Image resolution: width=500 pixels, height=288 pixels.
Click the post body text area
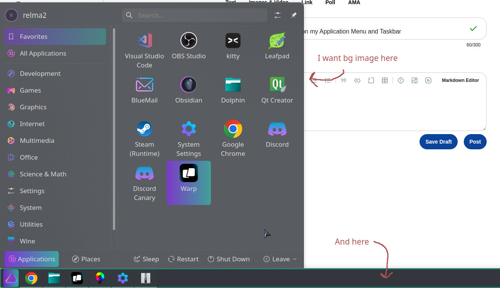click(x=395, y=109)
